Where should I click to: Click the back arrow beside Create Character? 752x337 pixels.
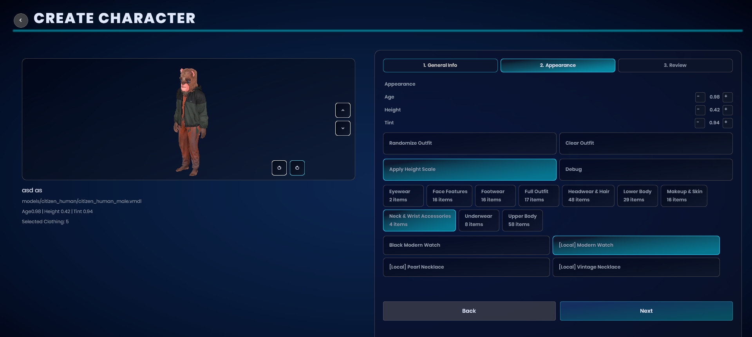21,20
